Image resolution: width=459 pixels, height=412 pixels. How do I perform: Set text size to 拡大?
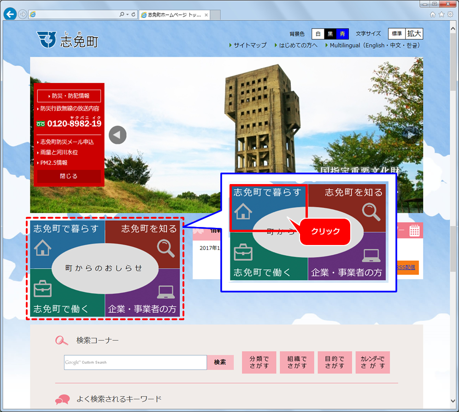[x=414, y=34]
